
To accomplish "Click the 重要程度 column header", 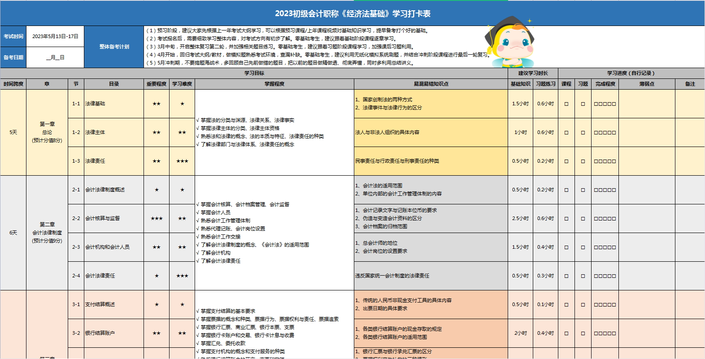I will [157, 84].
